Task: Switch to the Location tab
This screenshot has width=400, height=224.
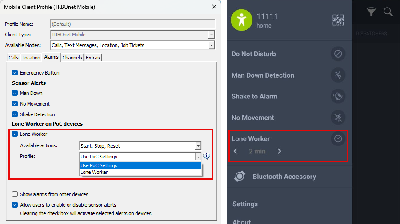Action: pyautogui.click(x=31, y=58)
